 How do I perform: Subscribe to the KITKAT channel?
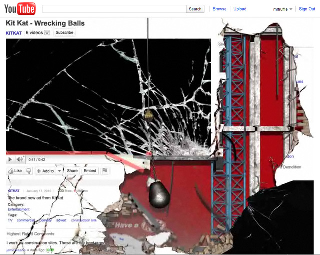coord(64,33)
